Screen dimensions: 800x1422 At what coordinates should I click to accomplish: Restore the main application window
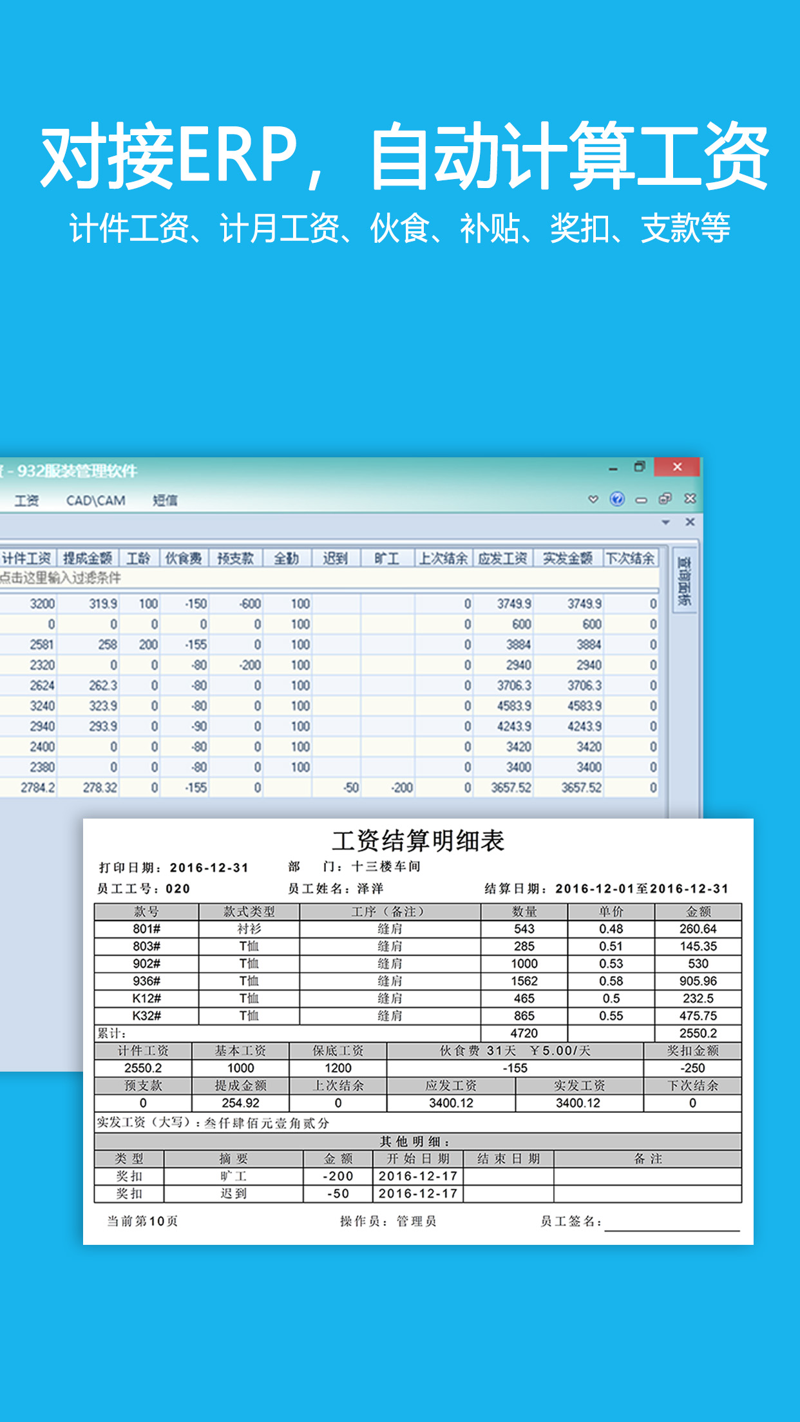tap(639, 467)
